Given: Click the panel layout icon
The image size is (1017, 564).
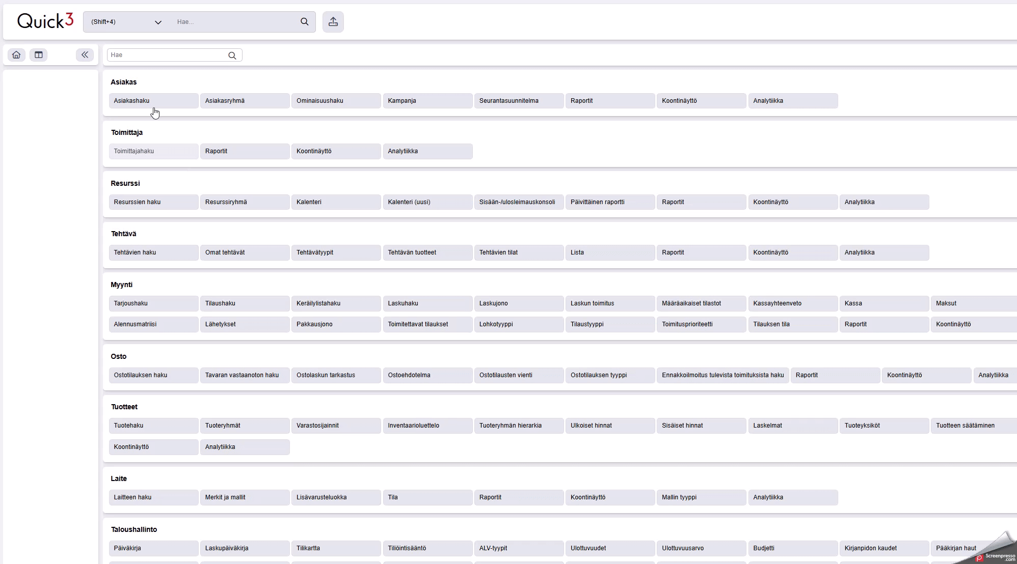Looking at the screenshot, I should pos(39,55).
